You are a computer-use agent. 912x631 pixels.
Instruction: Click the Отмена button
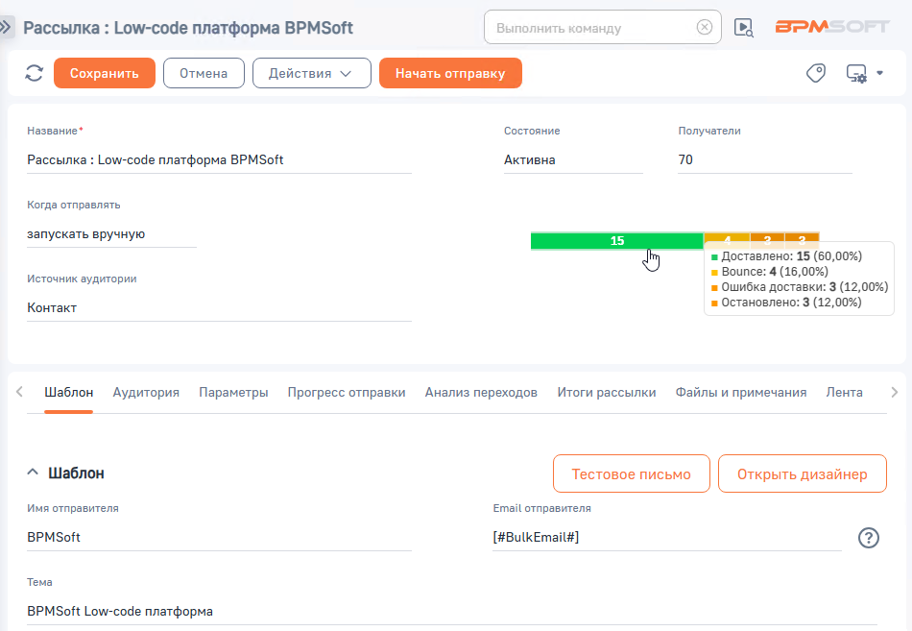(x=204, y=73)
